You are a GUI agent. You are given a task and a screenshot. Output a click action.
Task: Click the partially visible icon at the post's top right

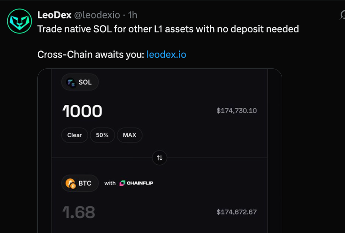click(x=342, y=15)
